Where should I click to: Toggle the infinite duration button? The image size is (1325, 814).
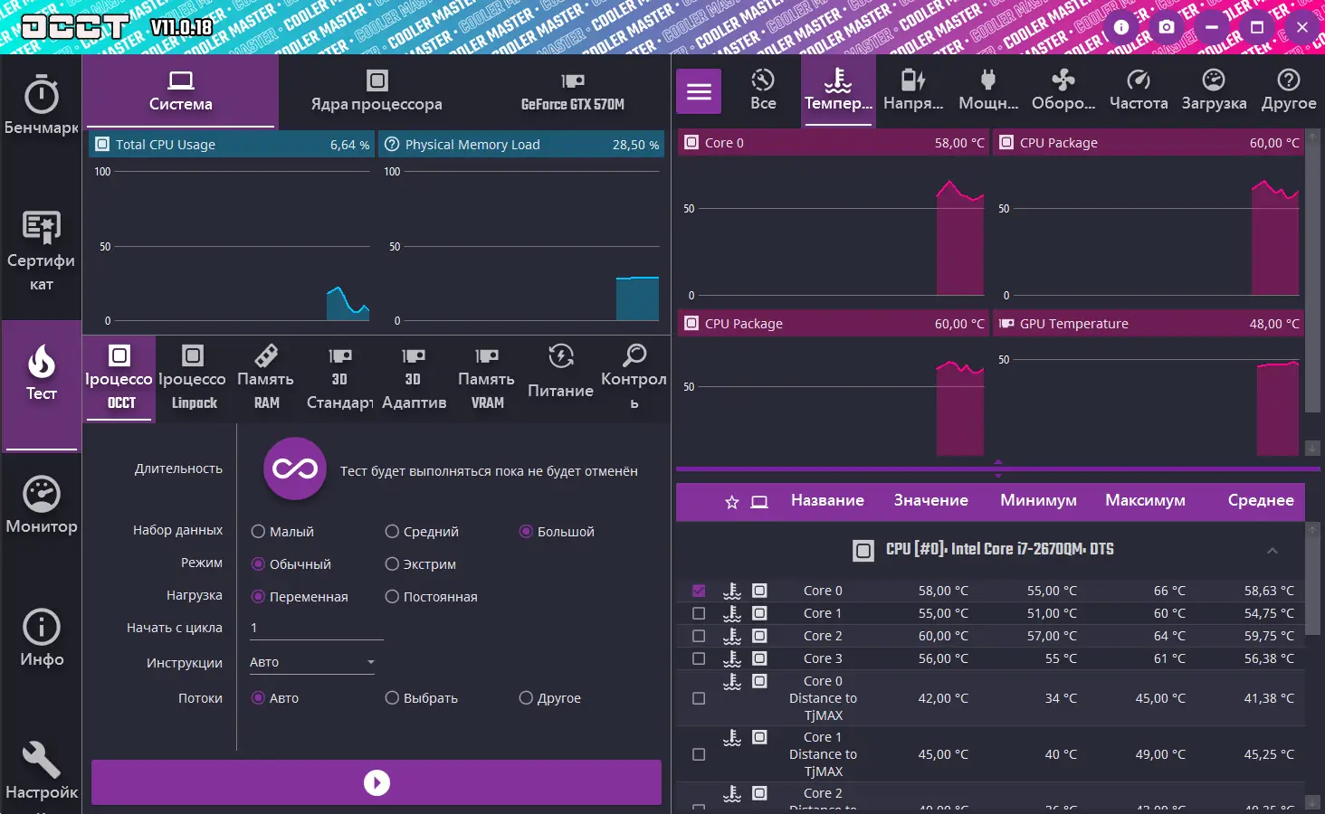tap(295, 469)
